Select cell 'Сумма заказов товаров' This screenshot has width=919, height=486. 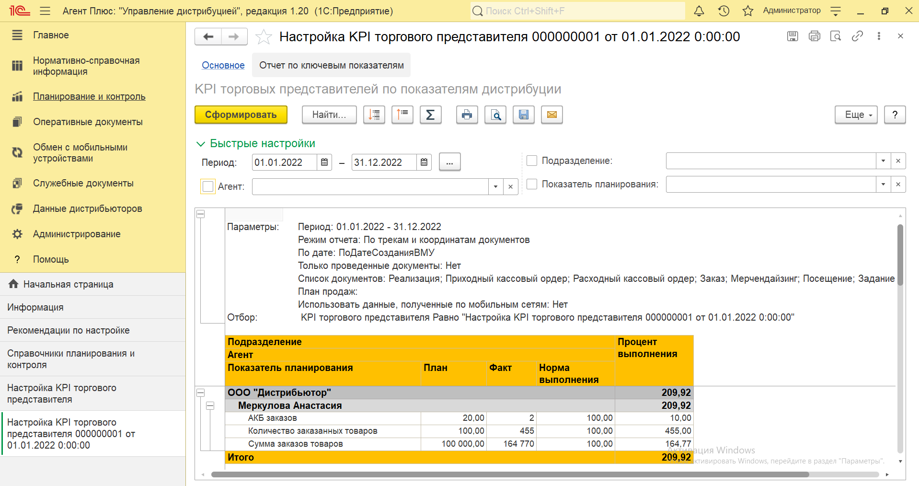(x=323, y=444)
